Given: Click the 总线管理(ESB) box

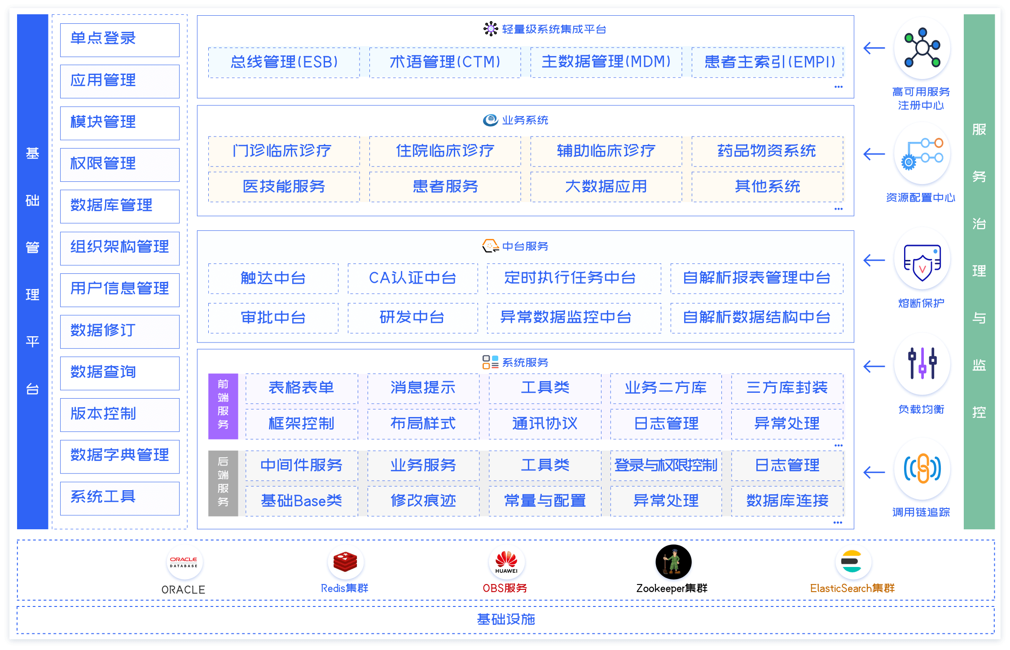Looking at the screenshot, I should pyautogui.click(x=284, y=62).
